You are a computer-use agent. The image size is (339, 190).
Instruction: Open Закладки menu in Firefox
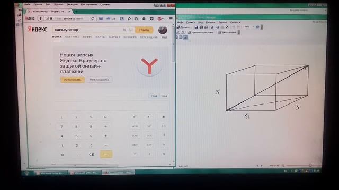72,4
